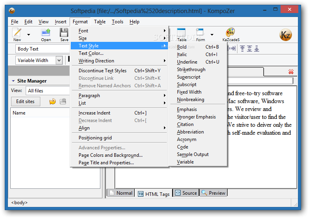Viewport: 309px width, 218px height.
Task: Expand the Size submenu
Action: click(119, 38)
